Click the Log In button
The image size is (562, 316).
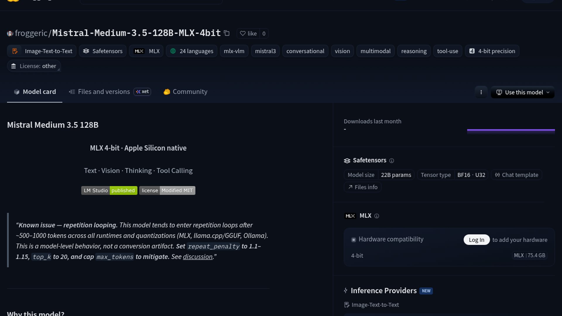[477, 240]
